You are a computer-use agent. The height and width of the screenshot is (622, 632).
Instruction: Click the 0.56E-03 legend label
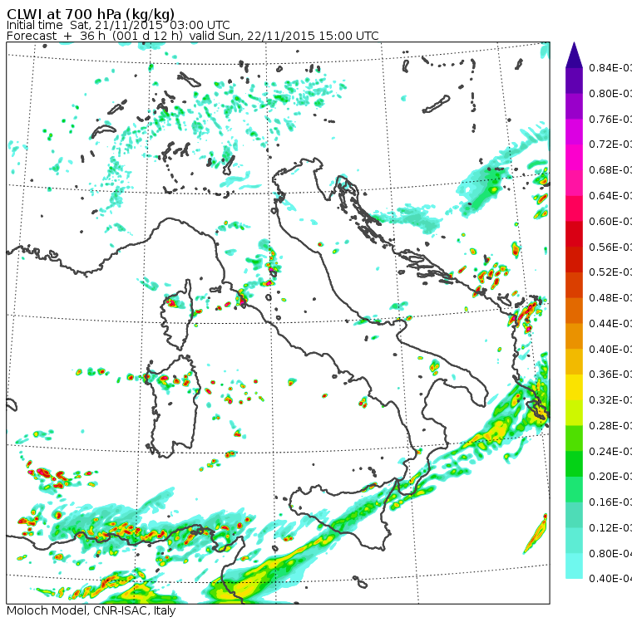point(610,247)
